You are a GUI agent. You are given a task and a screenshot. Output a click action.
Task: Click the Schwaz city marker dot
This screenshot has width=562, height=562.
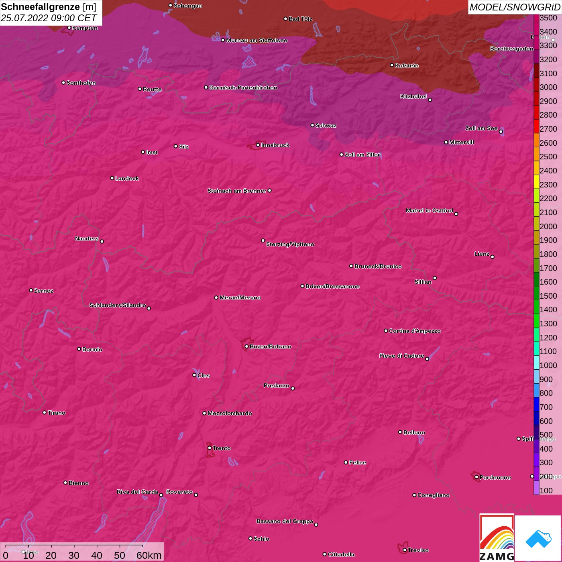click(312, 125)
